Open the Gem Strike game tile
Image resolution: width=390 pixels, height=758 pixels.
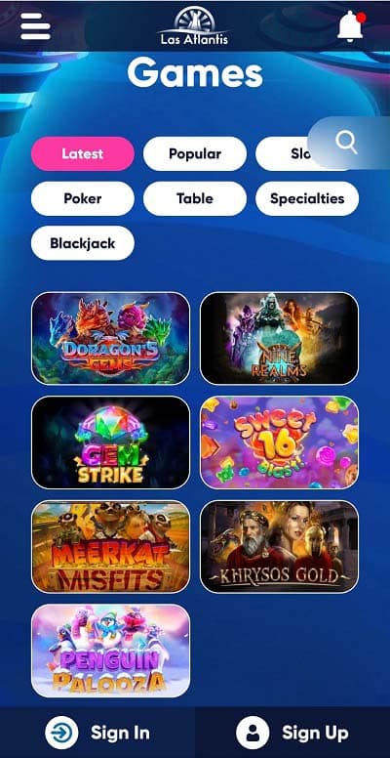click(110, 442)
